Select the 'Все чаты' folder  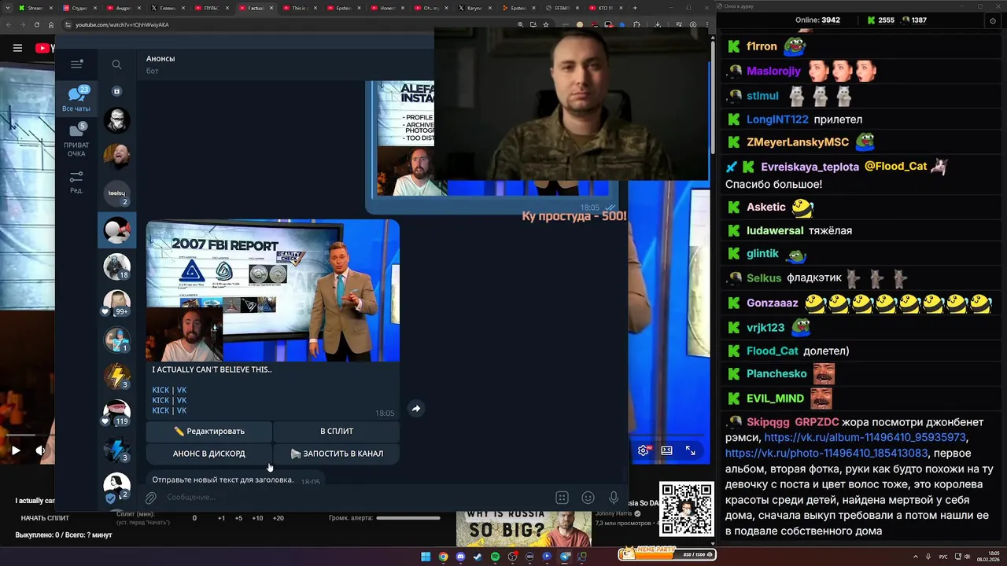tap(76, 99)
